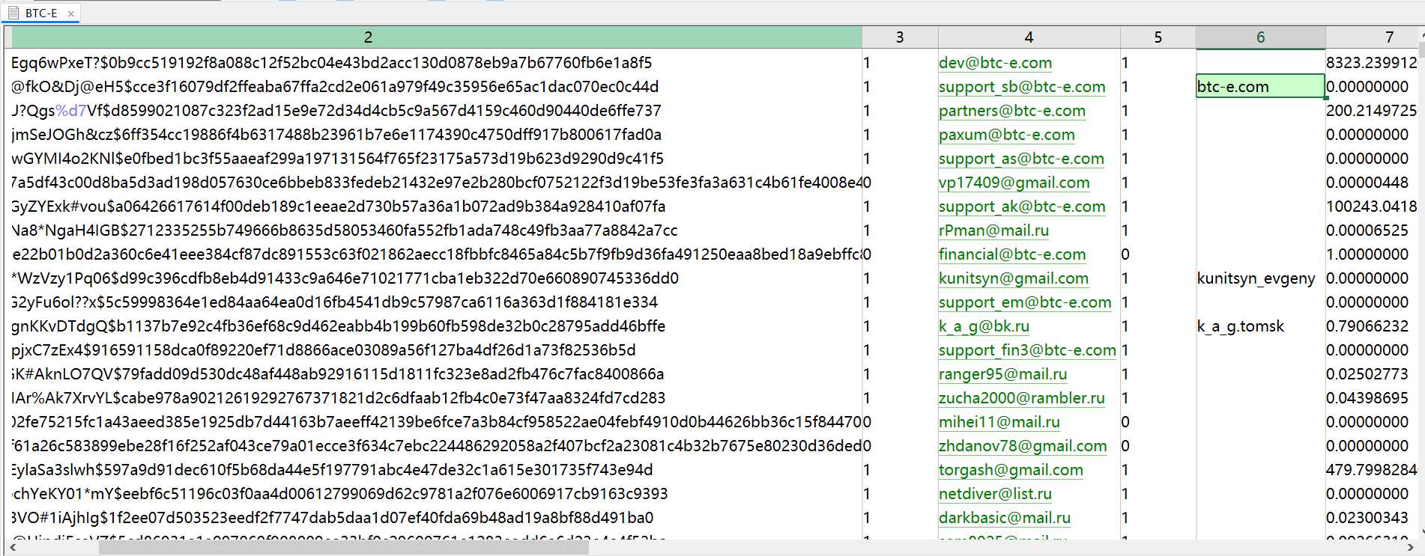Click the horizontal scrollbar thumb
The image size is (1425, 556).
[344, 548]
